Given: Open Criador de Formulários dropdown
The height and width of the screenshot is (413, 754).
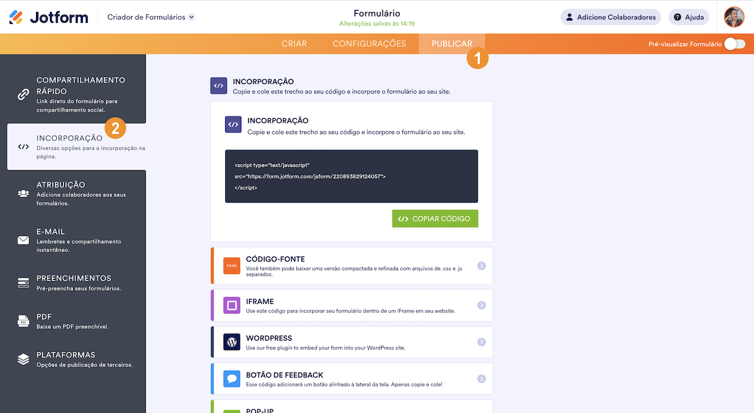Looking at the screenshot, I should 151,17.
